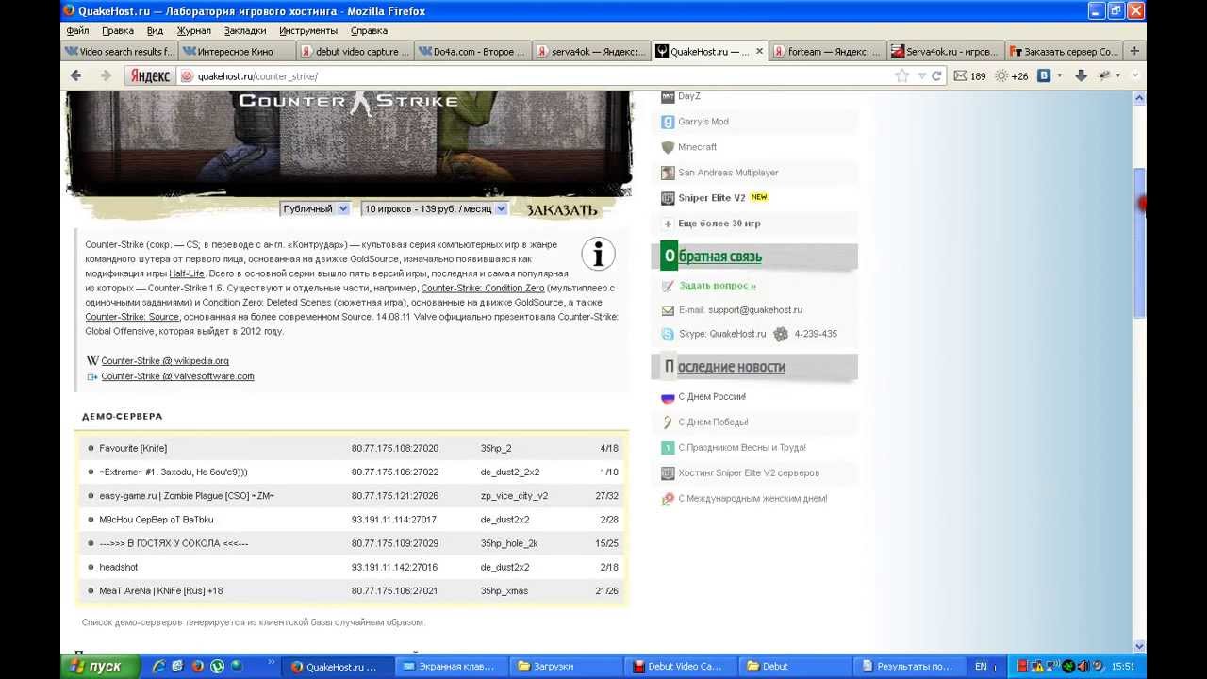Click the address bar with quakehost.ru URL
The height and width of the screenshot is (679, 1207).
tap(537, 76)
